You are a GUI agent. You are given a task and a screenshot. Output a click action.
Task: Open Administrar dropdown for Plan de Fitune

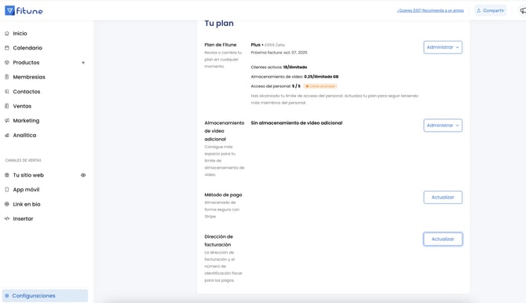pyautogui.click(x=443, y=47)
